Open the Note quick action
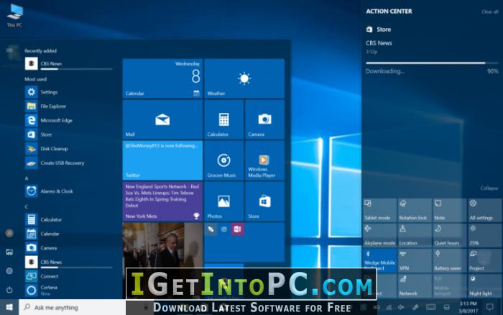 [449, 210]
